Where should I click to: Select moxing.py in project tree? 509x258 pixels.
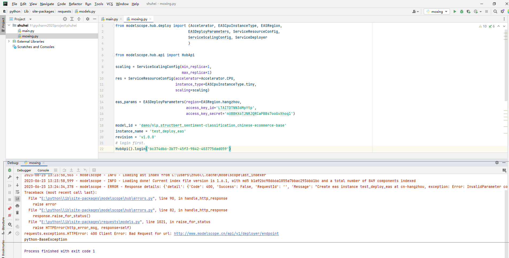(30, 36)
